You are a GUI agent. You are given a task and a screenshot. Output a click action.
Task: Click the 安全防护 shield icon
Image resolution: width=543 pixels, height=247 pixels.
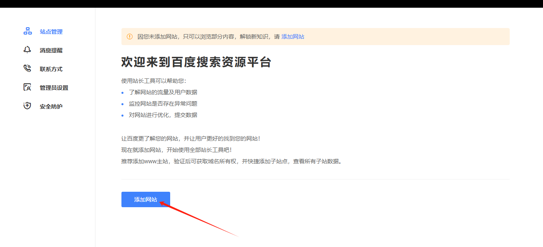coord(27,106)
